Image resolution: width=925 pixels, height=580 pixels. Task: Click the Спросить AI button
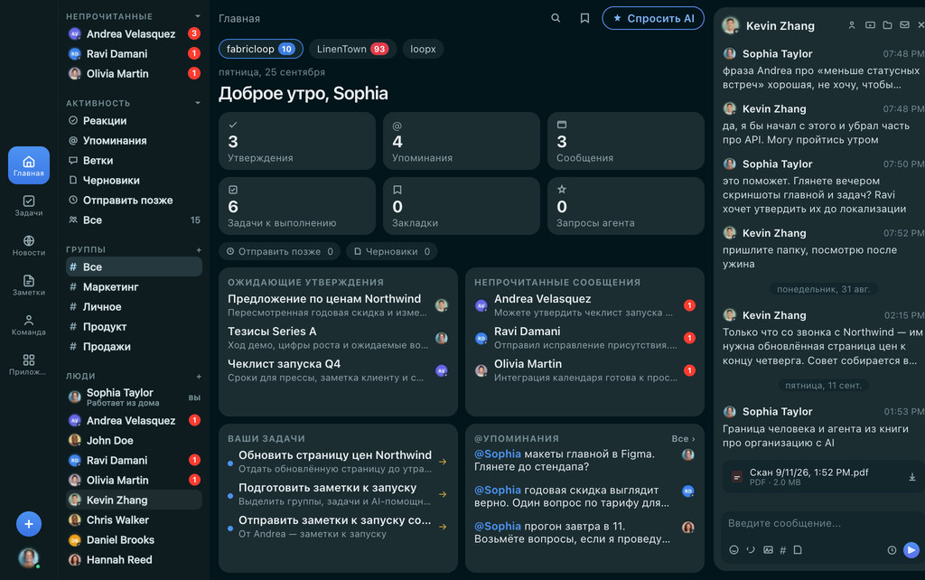652,18
